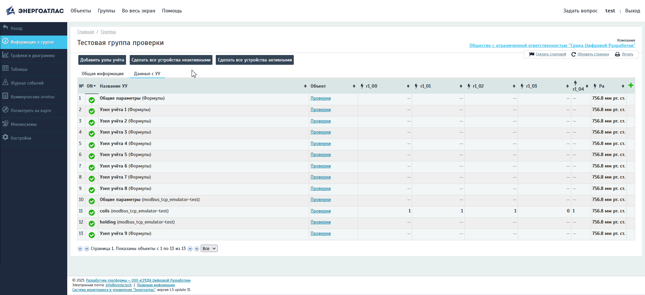Expand the ON column filter arrow
This screenshot has width=645, height=295.
pos(94,86)
